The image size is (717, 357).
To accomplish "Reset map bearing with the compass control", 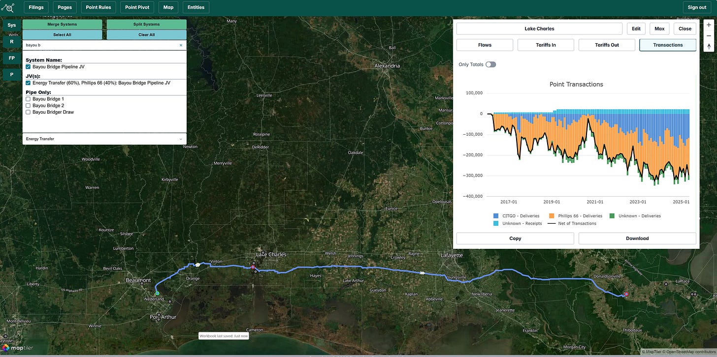I will click(x=709, y=46).
